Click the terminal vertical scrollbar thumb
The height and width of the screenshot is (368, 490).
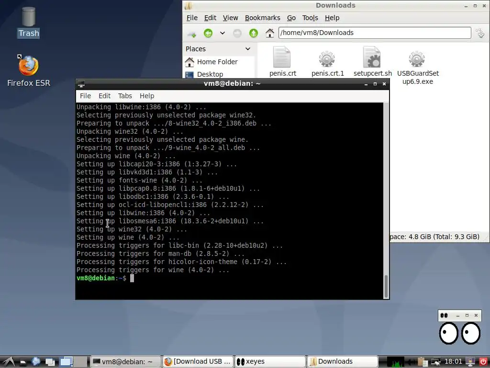tap(386, 287)
